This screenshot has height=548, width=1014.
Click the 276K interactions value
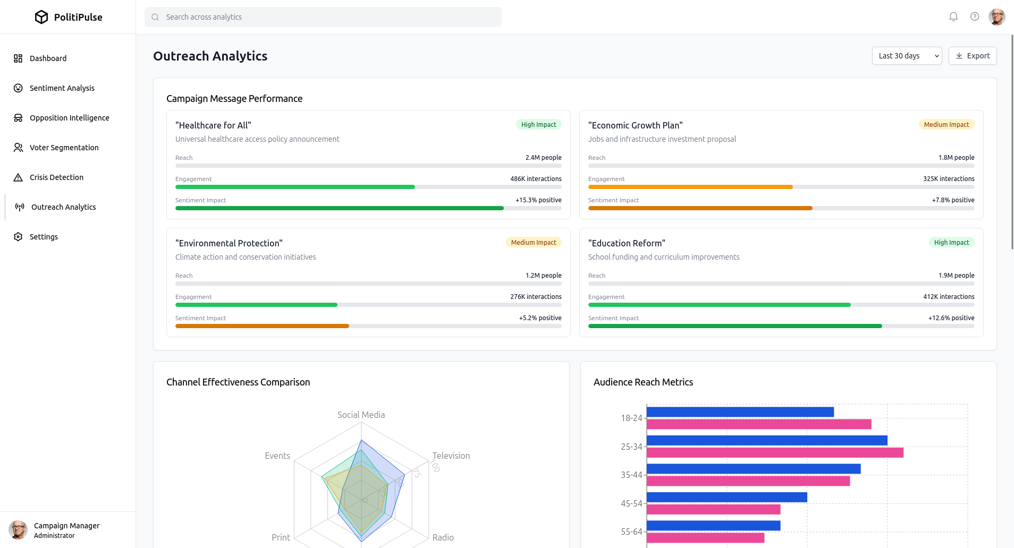coord(536,297)
